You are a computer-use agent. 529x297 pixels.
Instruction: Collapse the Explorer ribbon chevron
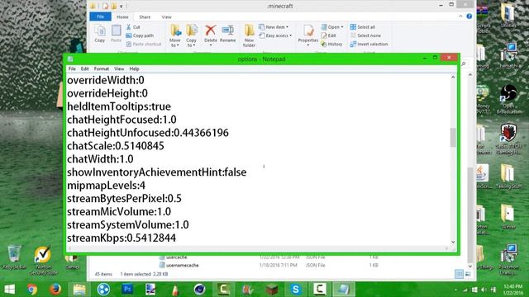tap(460, 16)
